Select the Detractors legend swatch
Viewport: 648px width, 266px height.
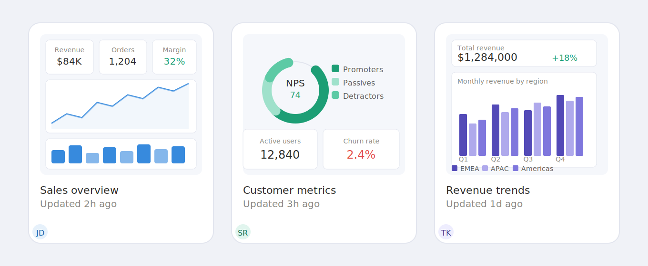(x=335, y=95)
